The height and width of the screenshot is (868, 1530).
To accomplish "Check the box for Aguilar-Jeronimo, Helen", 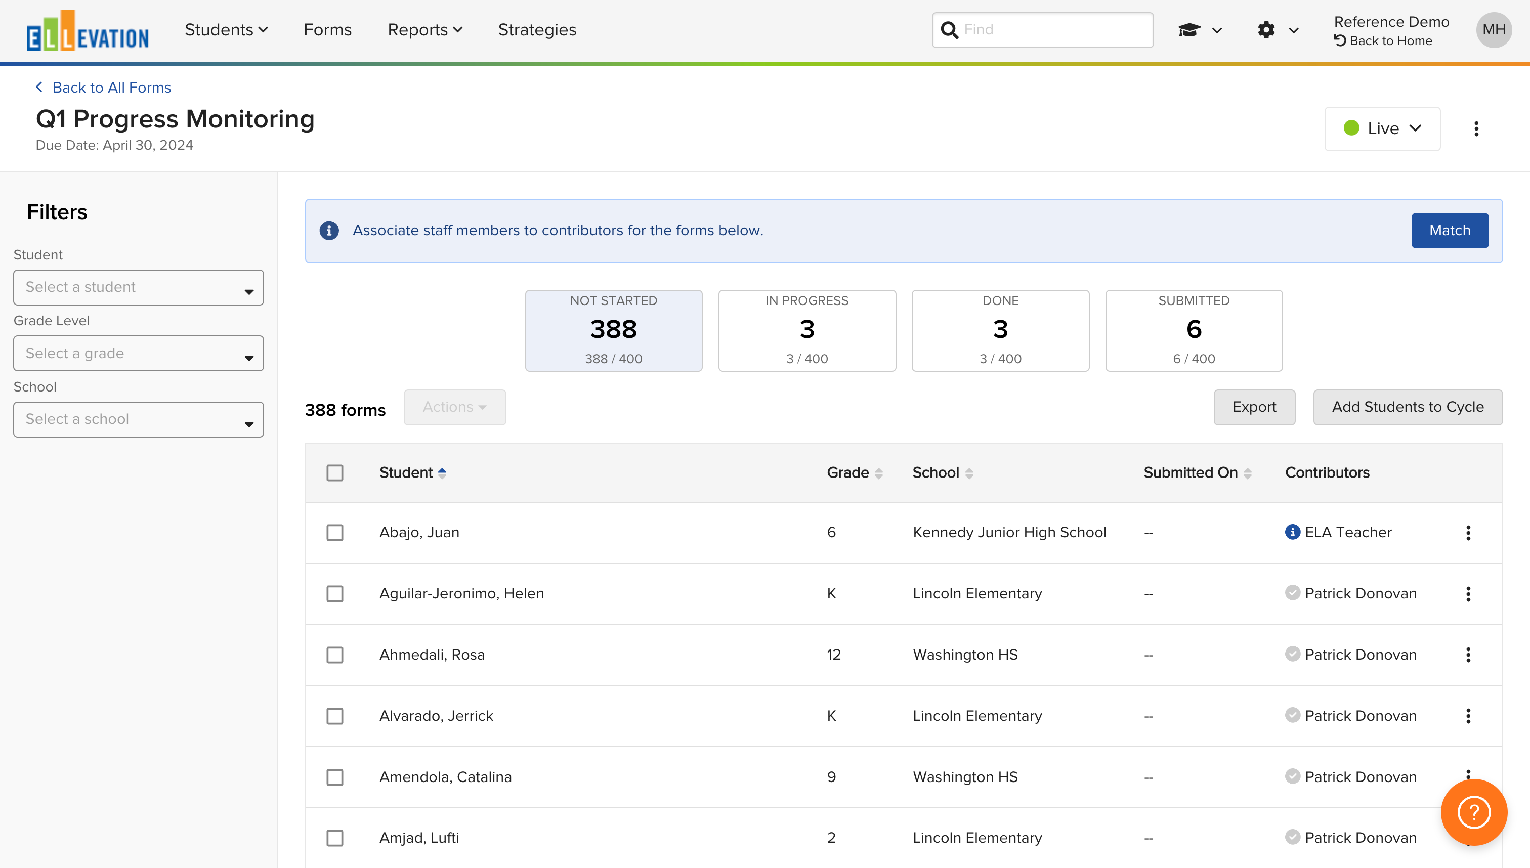I will coord(335,594).
